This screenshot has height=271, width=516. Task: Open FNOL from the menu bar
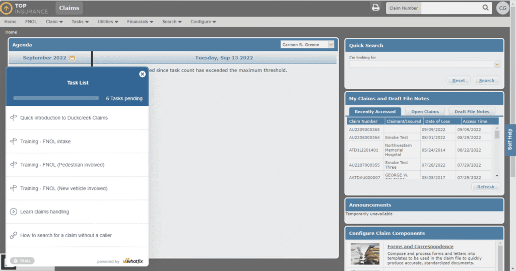(31, 22)
